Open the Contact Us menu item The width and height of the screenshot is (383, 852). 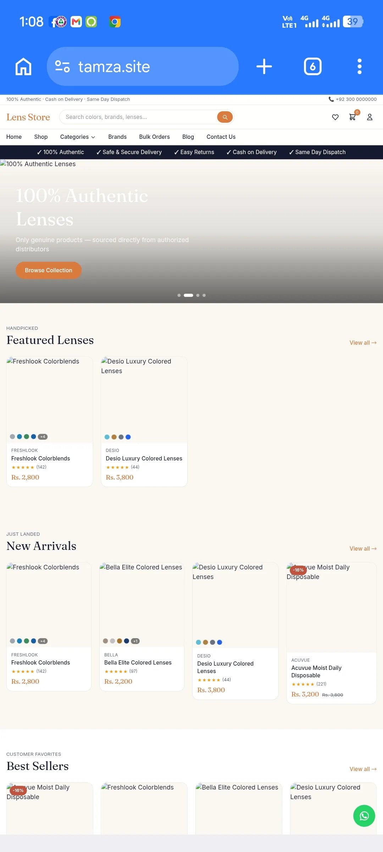(x=221, y=137)
